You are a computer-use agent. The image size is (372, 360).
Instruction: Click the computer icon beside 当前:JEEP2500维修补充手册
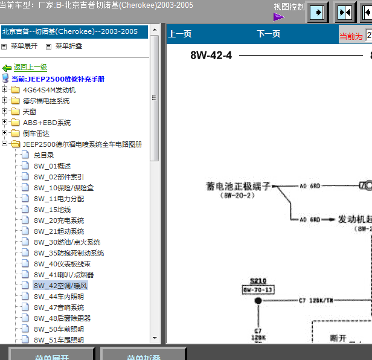tap(5, 78)
